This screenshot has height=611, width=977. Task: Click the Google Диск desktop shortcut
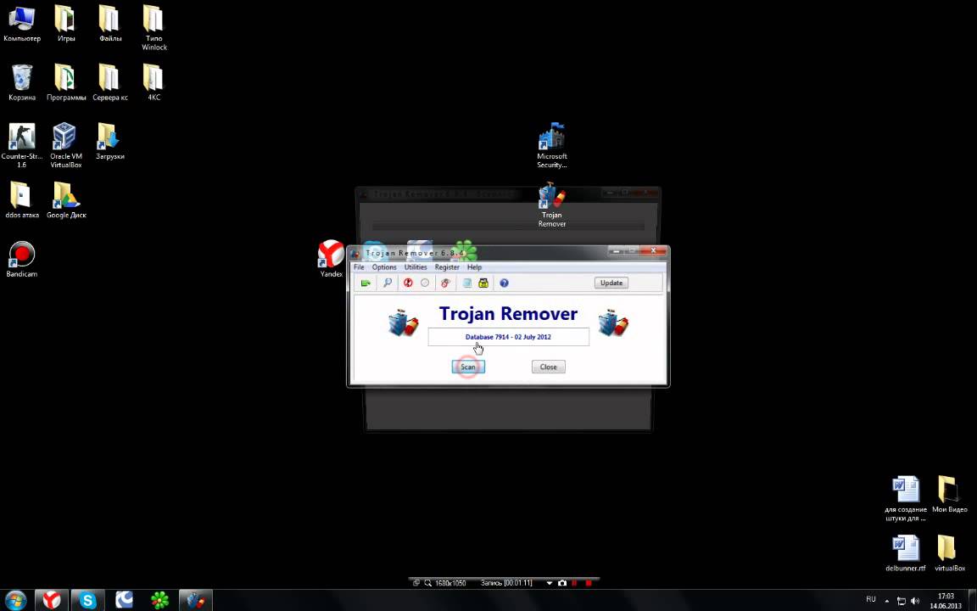click(x=66, y=200)
